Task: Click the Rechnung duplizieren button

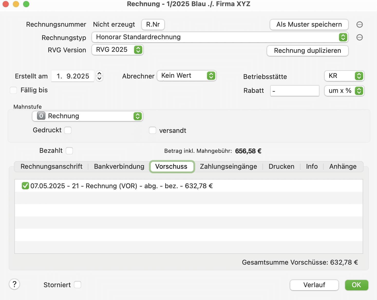Action: (x=307, y=51)
